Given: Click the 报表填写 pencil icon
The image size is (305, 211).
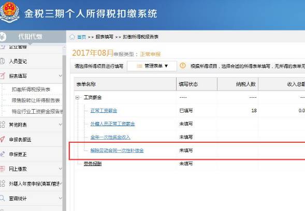Looking at the screenshot, I should coord(2,76).
